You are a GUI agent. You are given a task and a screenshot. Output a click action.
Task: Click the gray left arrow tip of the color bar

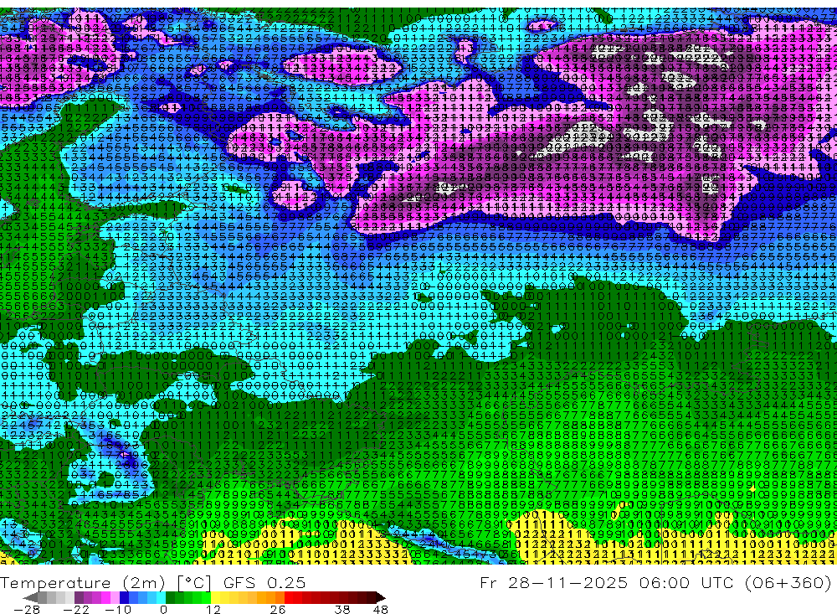pos(31,597)
